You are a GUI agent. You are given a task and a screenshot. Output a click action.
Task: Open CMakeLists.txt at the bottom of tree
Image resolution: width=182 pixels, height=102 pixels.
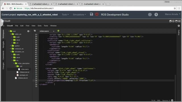point(23,78)
